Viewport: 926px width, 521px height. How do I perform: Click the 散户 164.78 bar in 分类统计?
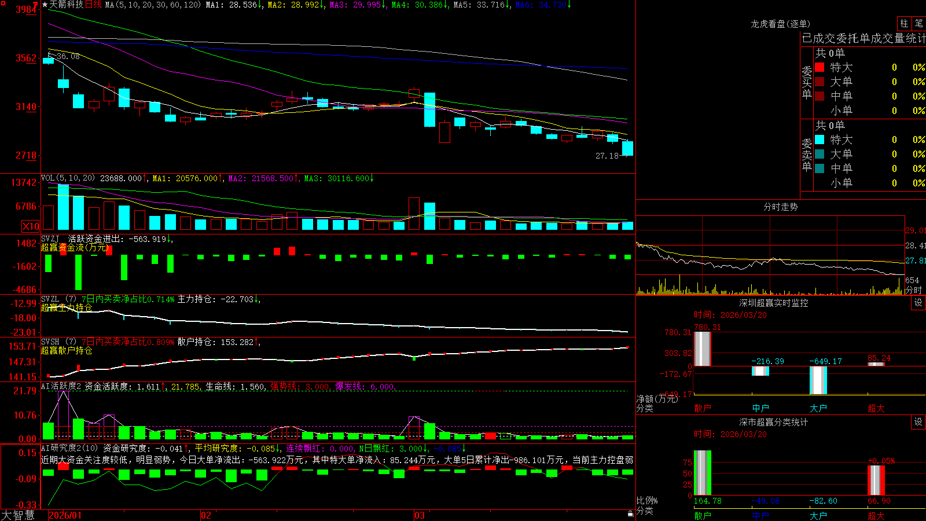(x=703, y=473)
